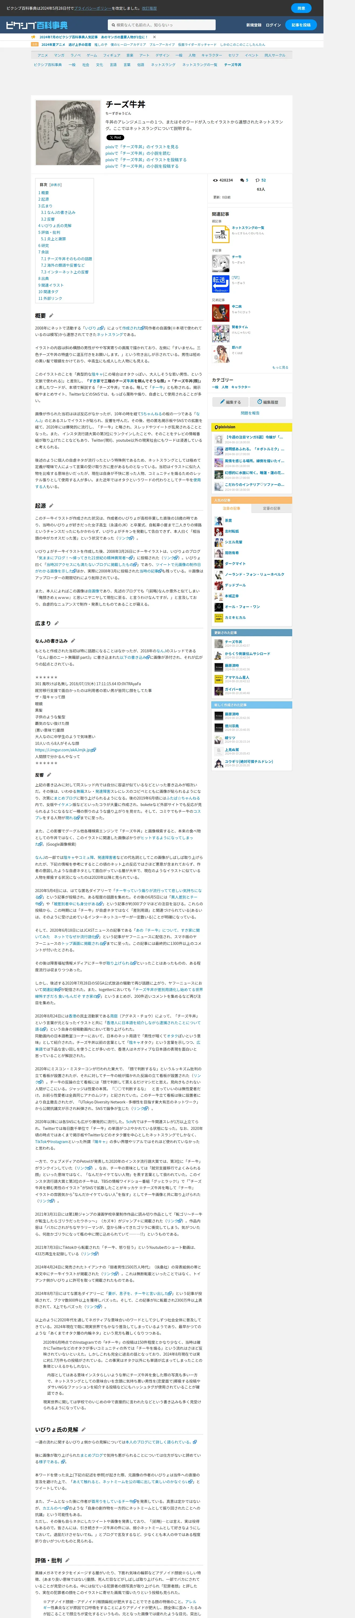This screenshot has width=355, height=1618.
Task: Click the edit pencil icon beside 反響 heading
Action: [50, 775]
